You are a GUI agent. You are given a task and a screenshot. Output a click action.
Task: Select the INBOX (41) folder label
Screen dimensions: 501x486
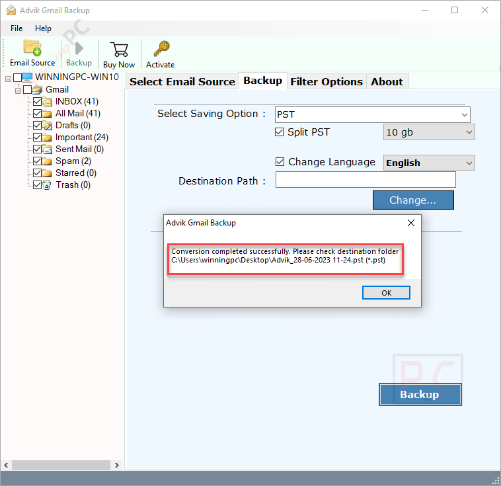coord(77,102)
